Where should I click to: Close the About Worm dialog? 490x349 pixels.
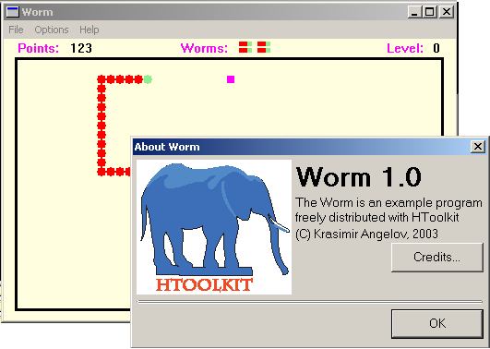477,147
